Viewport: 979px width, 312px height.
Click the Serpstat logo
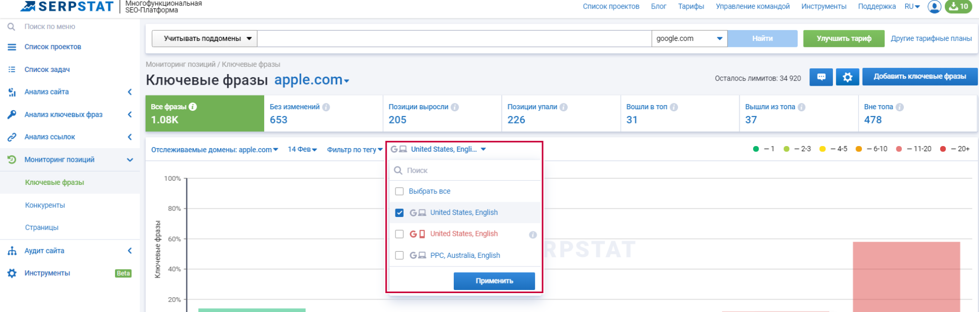coord(67,7)
